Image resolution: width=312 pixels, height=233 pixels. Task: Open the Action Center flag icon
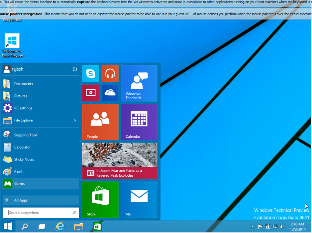tap(260, 226)
